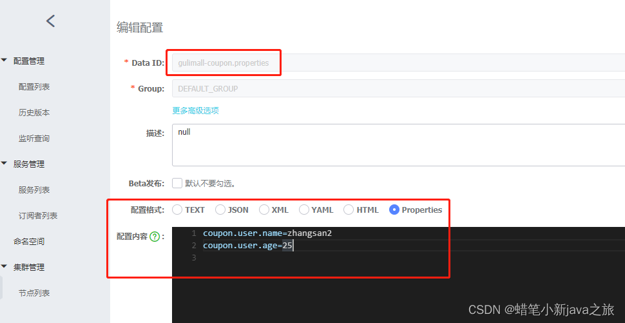
Task: Collapse the 集群管理 menu arrow
Action: (x=4, y=266)
